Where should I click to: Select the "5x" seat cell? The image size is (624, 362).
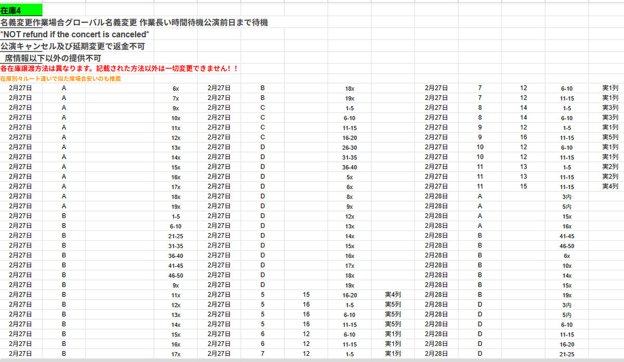(350, 177)
